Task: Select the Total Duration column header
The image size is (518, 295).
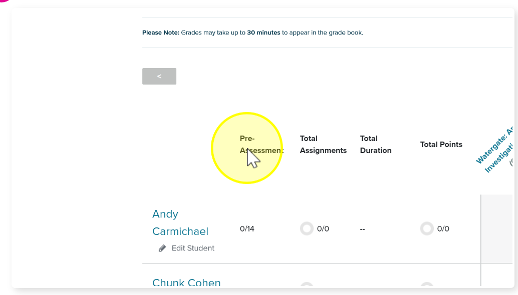Action: point(376,144)
